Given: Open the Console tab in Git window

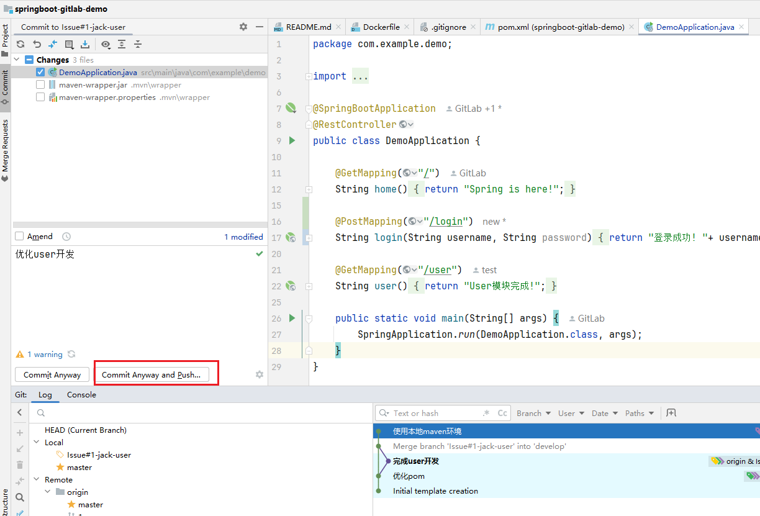Looking at the screenshot, I should pos(81,394).
